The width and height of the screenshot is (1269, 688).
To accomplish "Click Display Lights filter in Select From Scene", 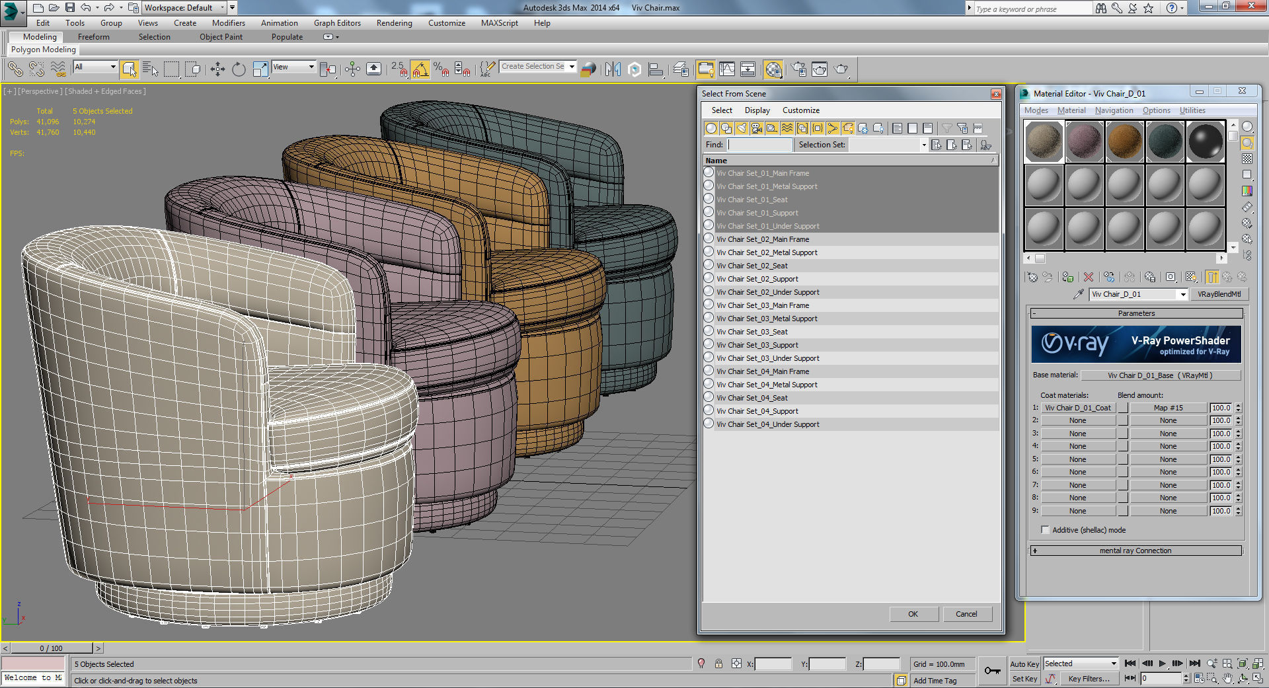I will pos(742,128).
